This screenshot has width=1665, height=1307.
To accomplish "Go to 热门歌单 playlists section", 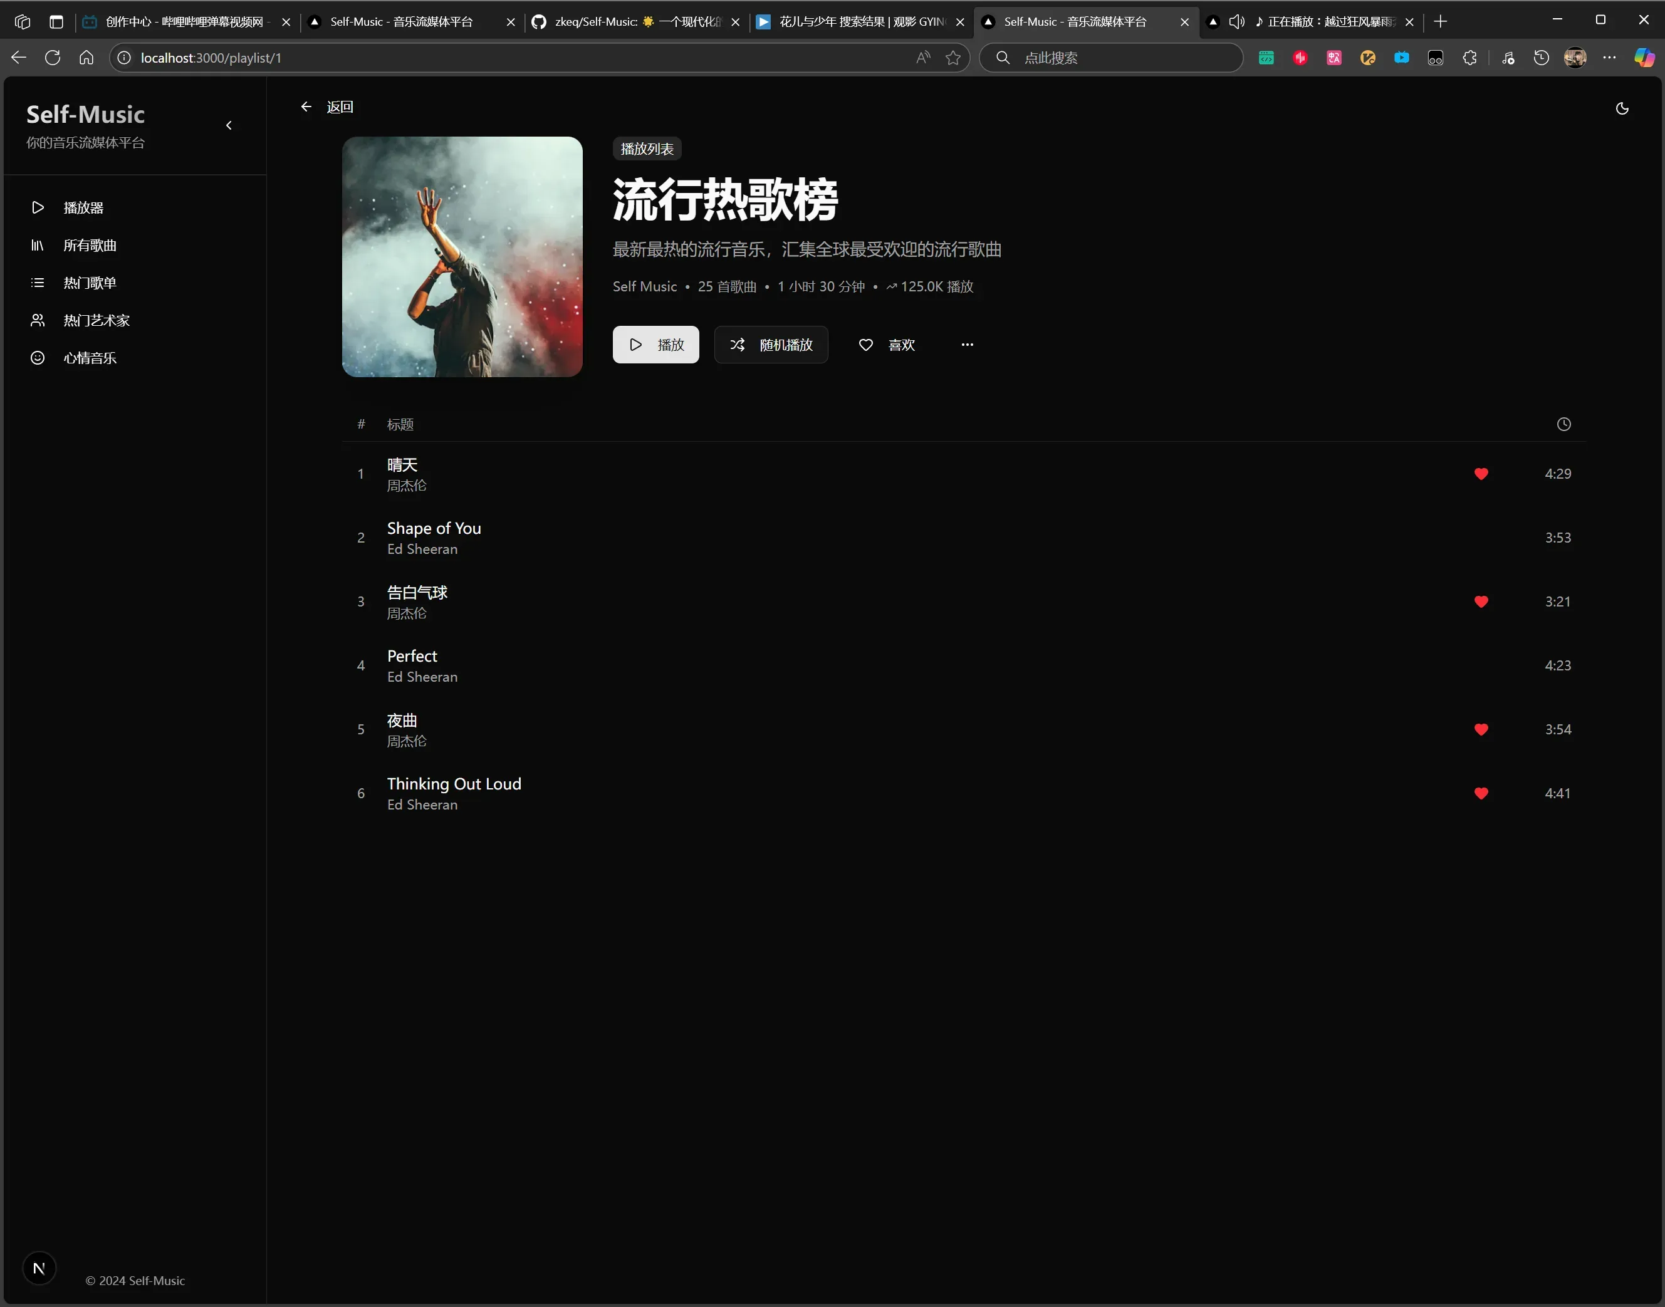I will pos(90,283).
